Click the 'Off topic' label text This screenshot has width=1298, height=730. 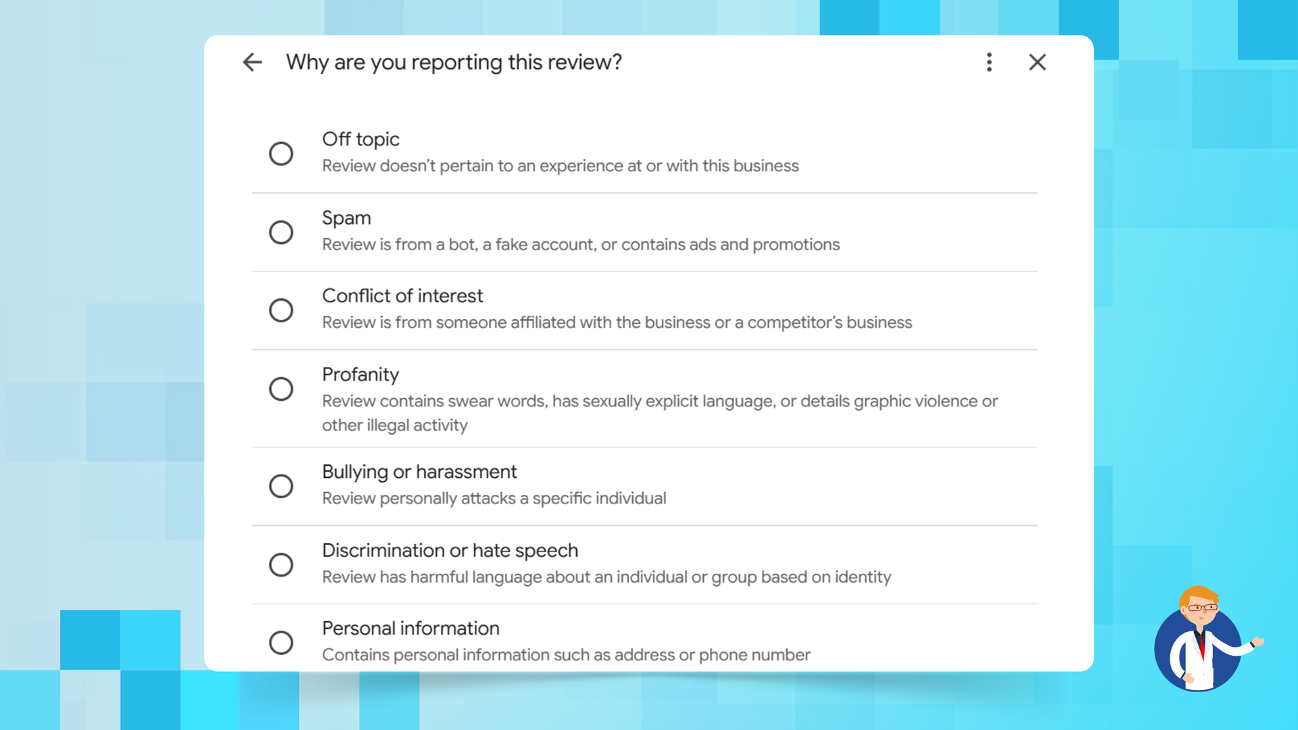coord(360,139)
